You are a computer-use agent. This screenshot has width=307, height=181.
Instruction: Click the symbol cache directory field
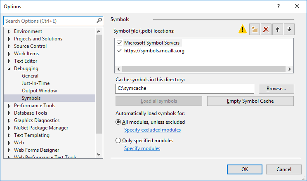point(184,89)
